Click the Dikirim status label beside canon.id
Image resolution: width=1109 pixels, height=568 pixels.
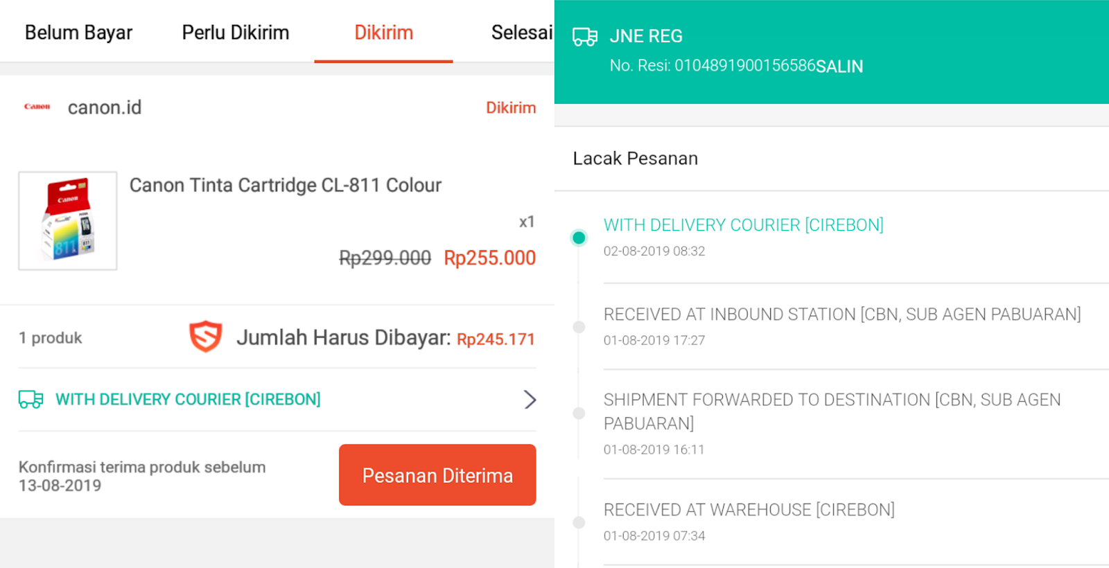click(511, 107)
